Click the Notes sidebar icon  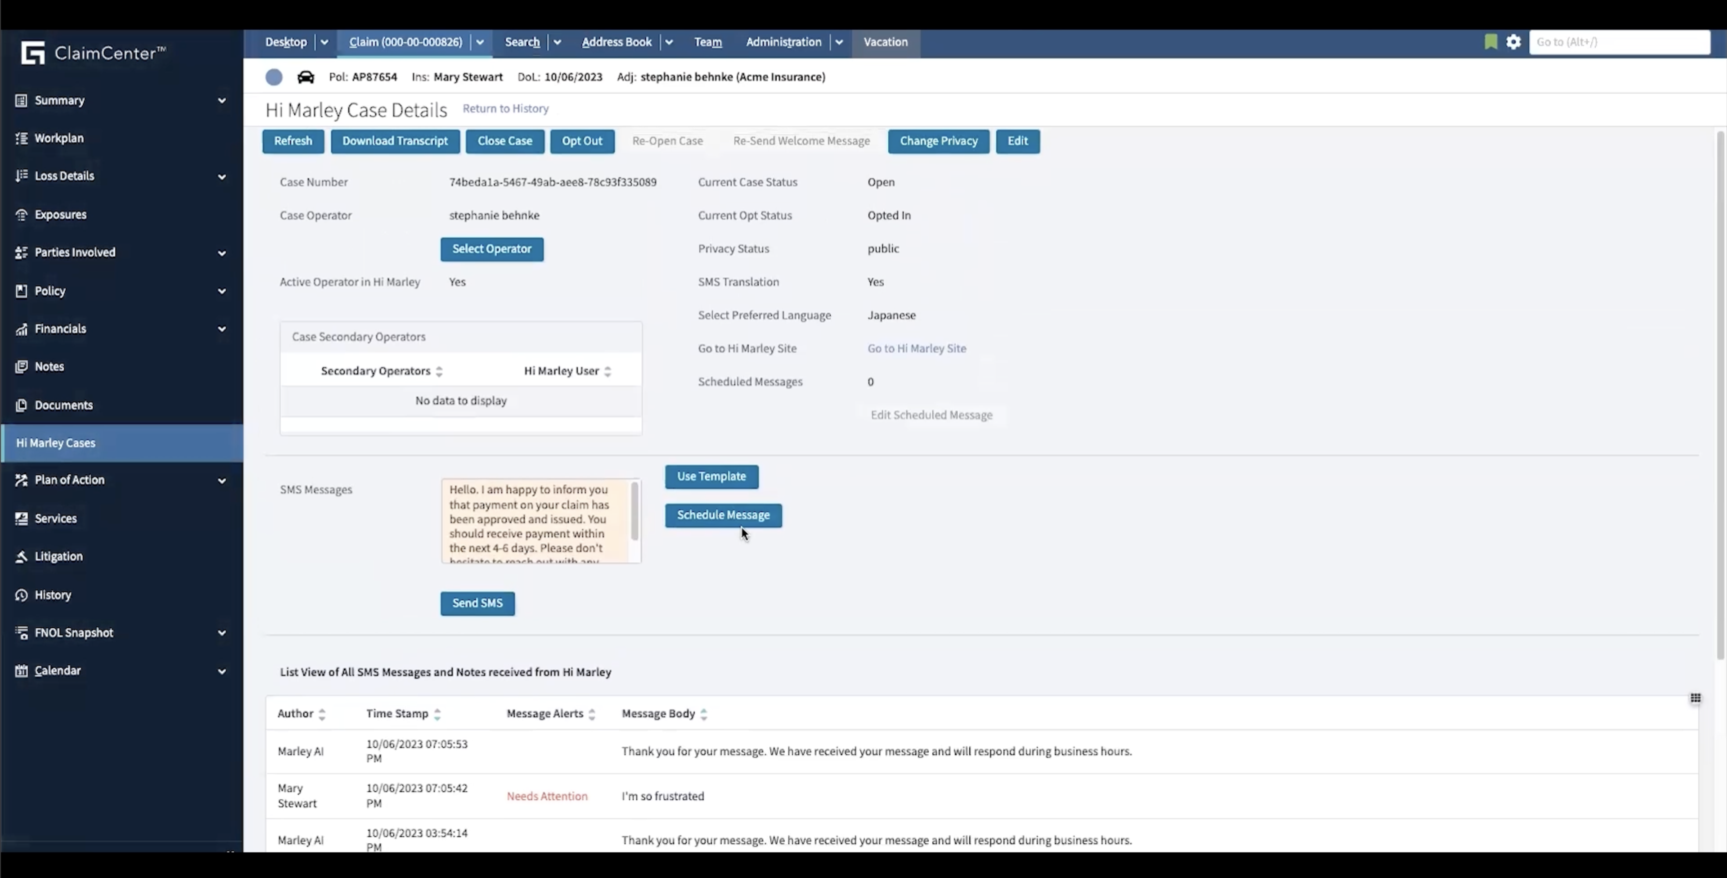[21, 366]
